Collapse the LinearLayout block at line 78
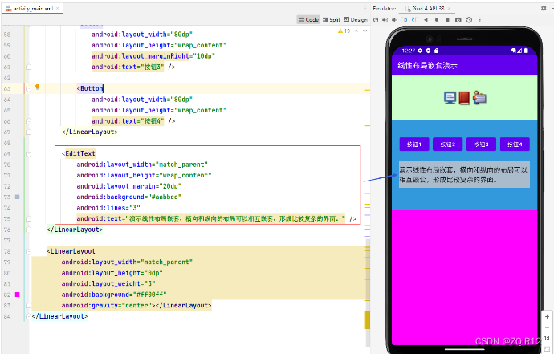Viewport: 554px width, 354px height. pyautogui.click(x=29, y=251)
